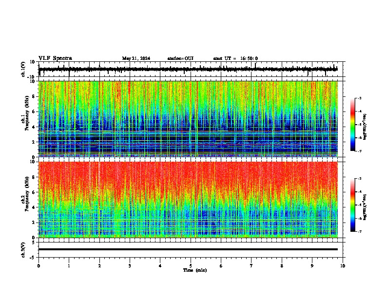Click ch.2 color bar log(PSD) label
Screen dimensions: 386x298
point(365,207)
